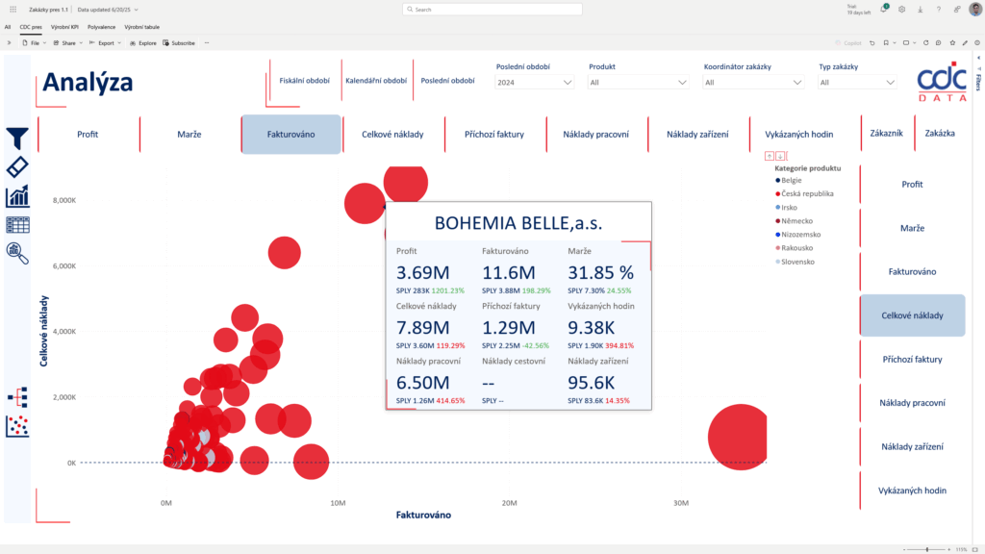This screenshot has height=554, width=985.
Task: Open the table view icon in sidebar
Action: [17, 225]
